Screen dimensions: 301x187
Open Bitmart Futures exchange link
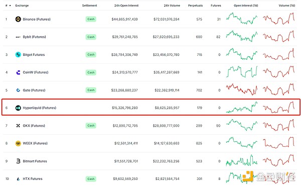point(35,161)
